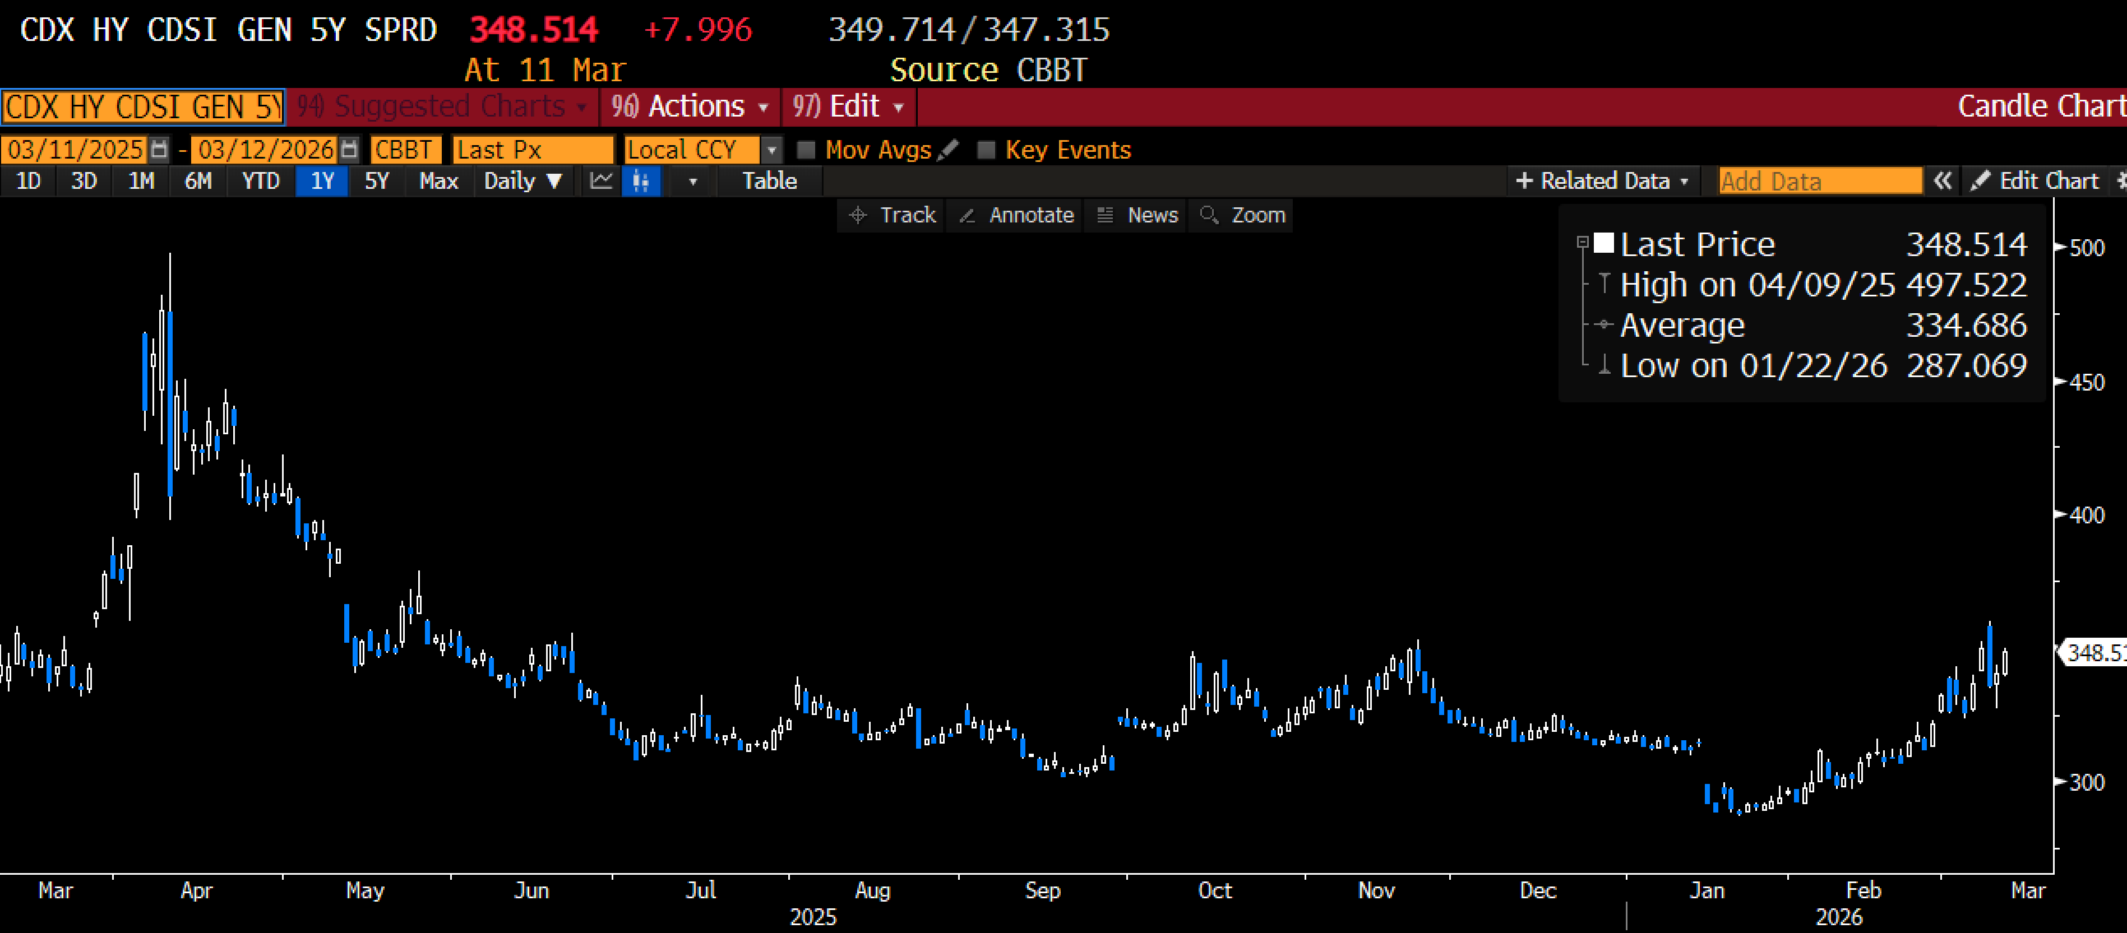Click the double-chevron collapse icon
This screenshot has height=933, width=2127.
(x=1942, y=181)
